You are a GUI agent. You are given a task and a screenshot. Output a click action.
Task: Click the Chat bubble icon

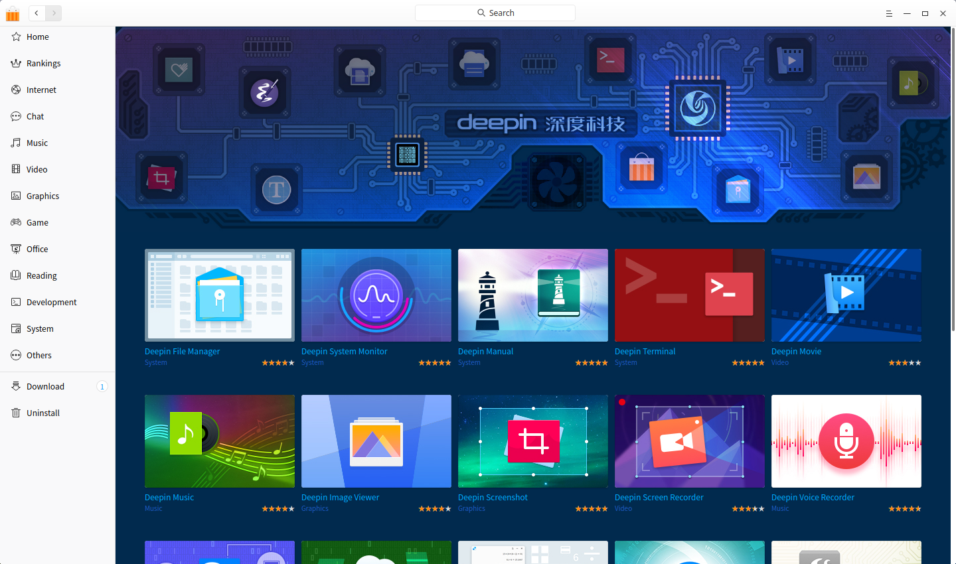[x=16, y=116]
